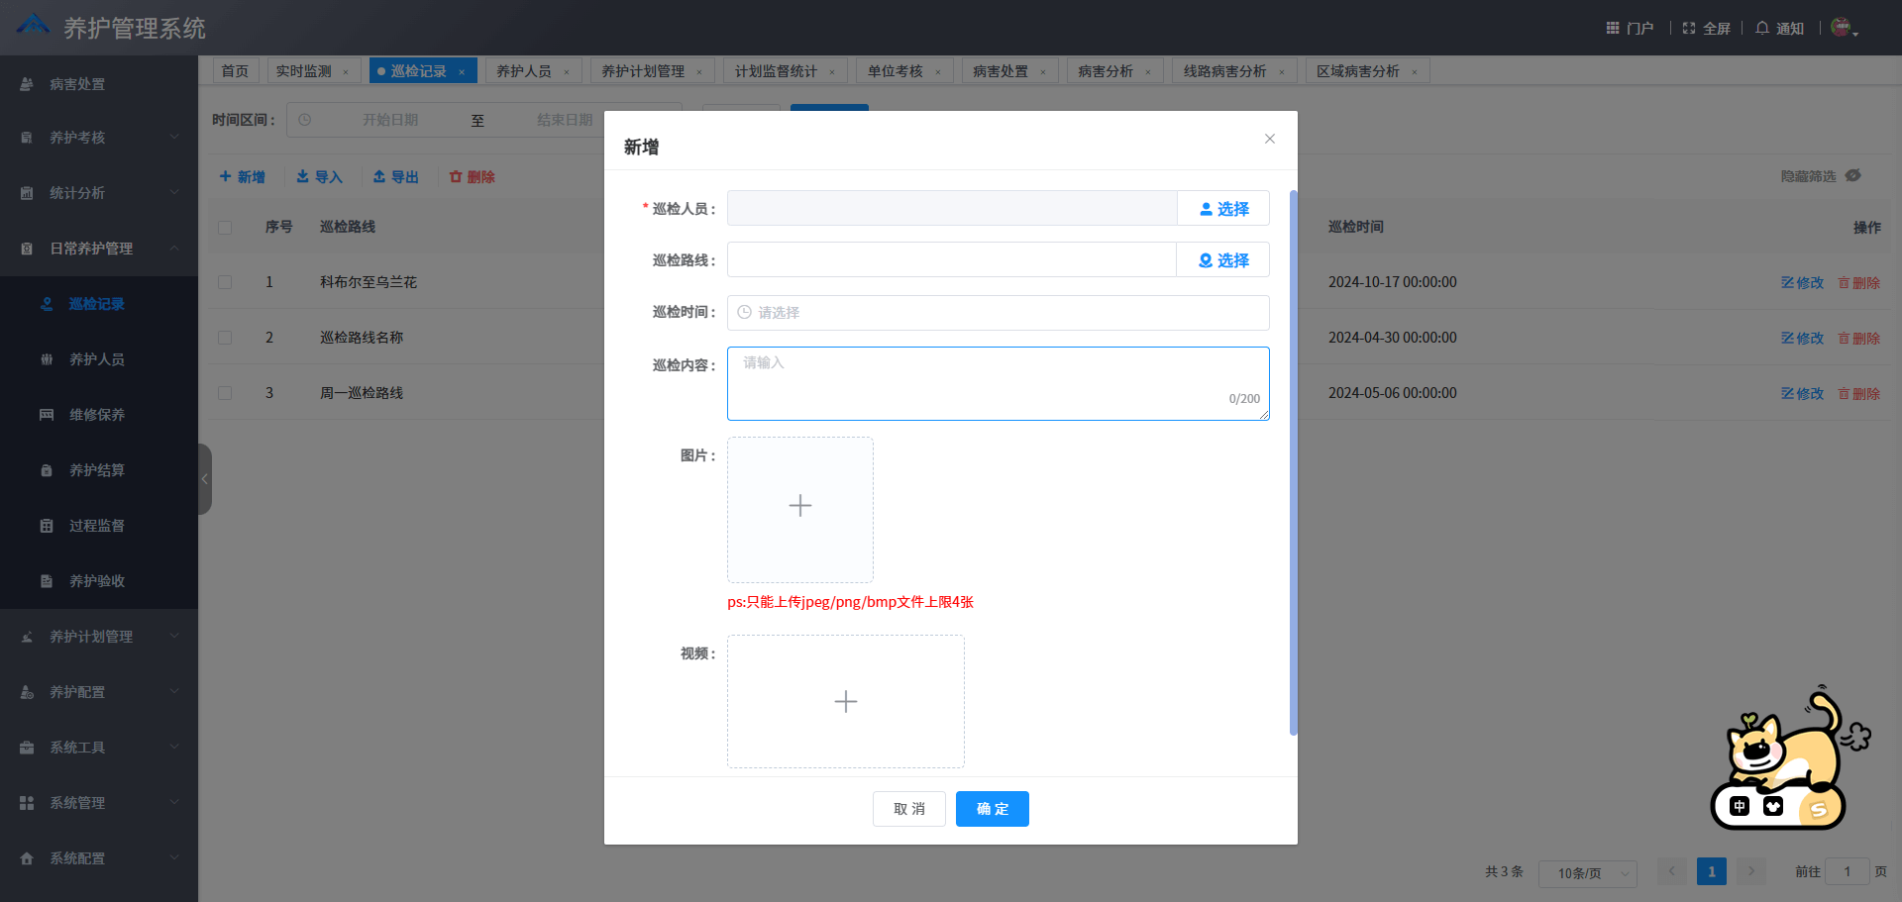Click the plus icon to upload an image

pyautogui.click(x=800, y=507)
